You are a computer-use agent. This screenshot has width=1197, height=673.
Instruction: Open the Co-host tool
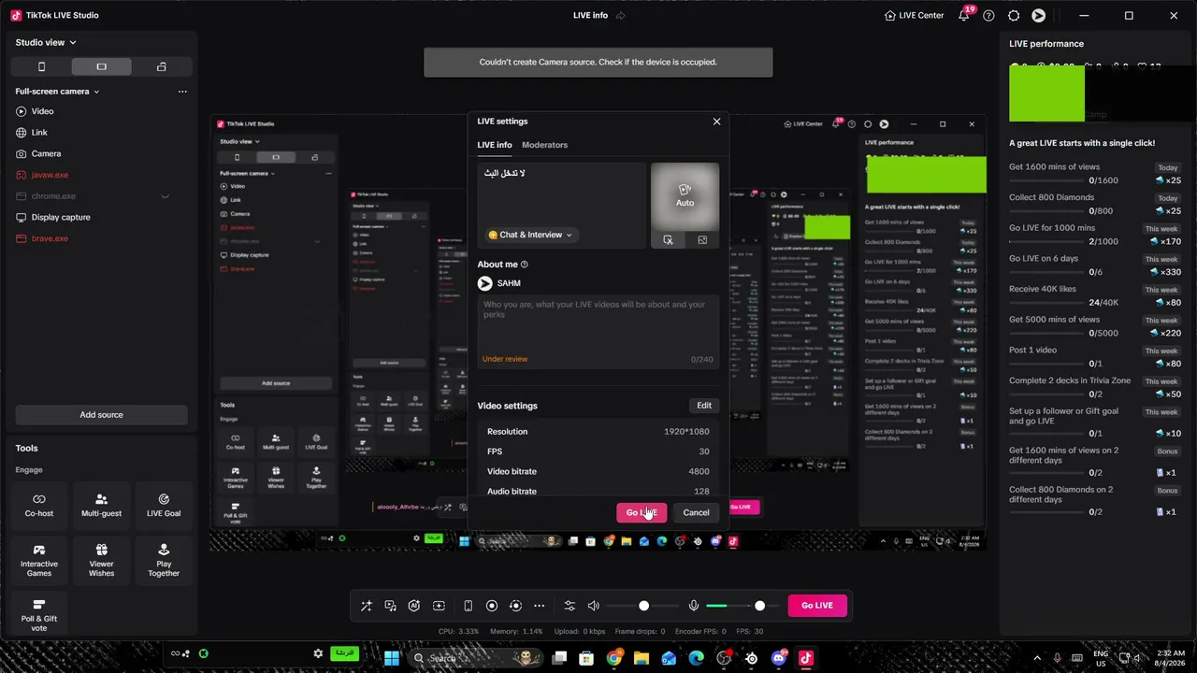coord(39,505)
